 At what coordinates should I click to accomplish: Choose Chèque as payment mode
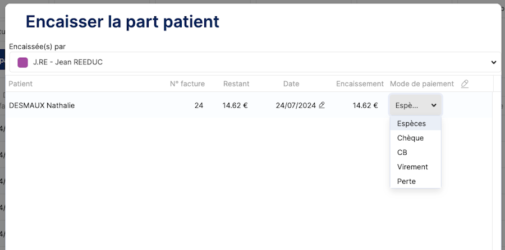[410, 138]
